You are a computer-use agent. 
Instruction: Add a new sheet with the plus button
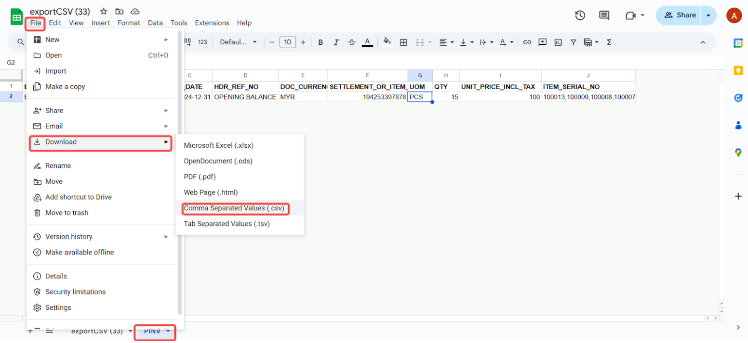tap(30, 331)
